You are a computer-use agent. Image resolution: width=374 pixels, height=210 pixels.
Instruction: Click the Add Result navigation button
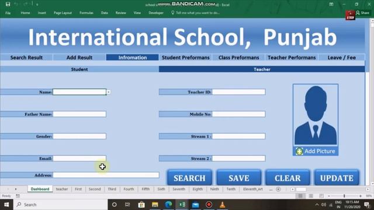79,58
